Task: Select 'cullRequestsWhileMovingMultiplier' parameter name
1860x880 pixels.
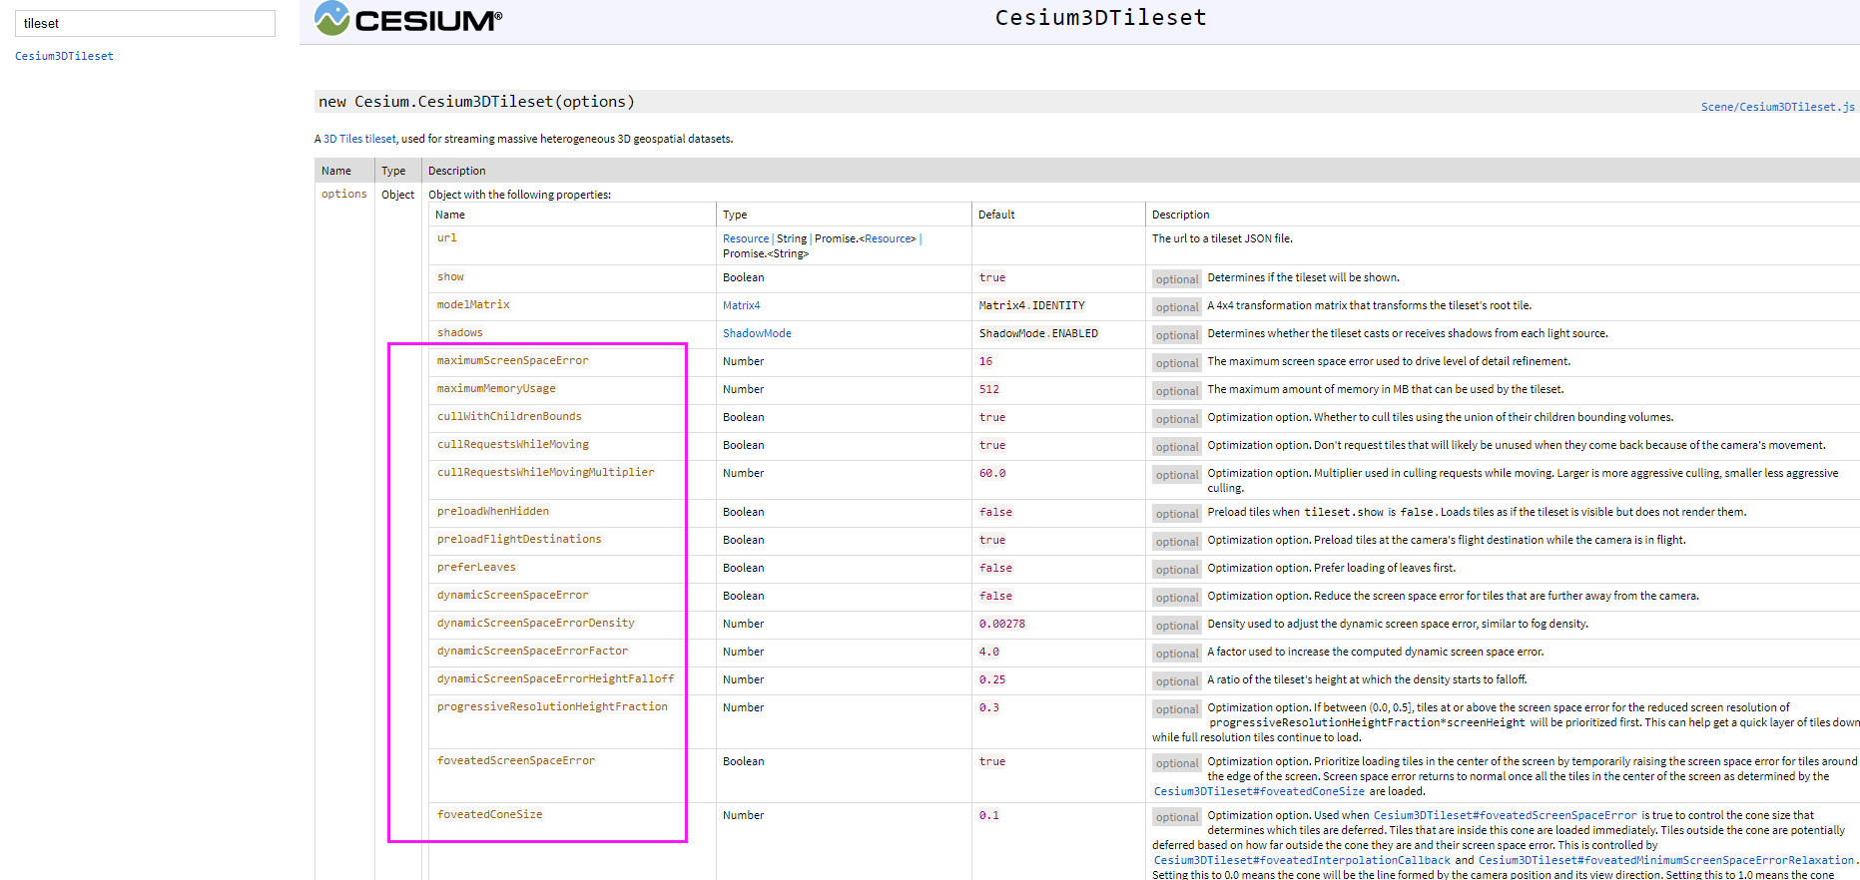Action: (545, 472)
